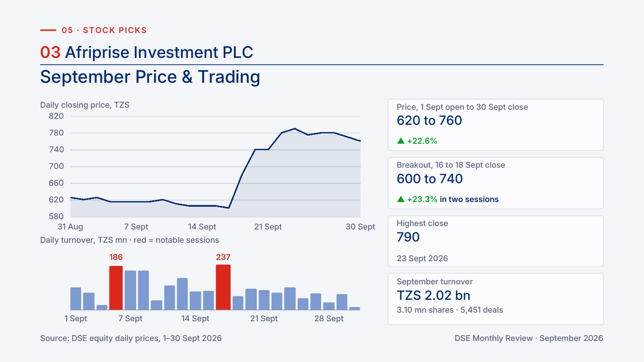Image resolution: width=644 pixels, height=362 pixels.
Task: Select the red turnover bar labeled 186
Action: point(116,288)
